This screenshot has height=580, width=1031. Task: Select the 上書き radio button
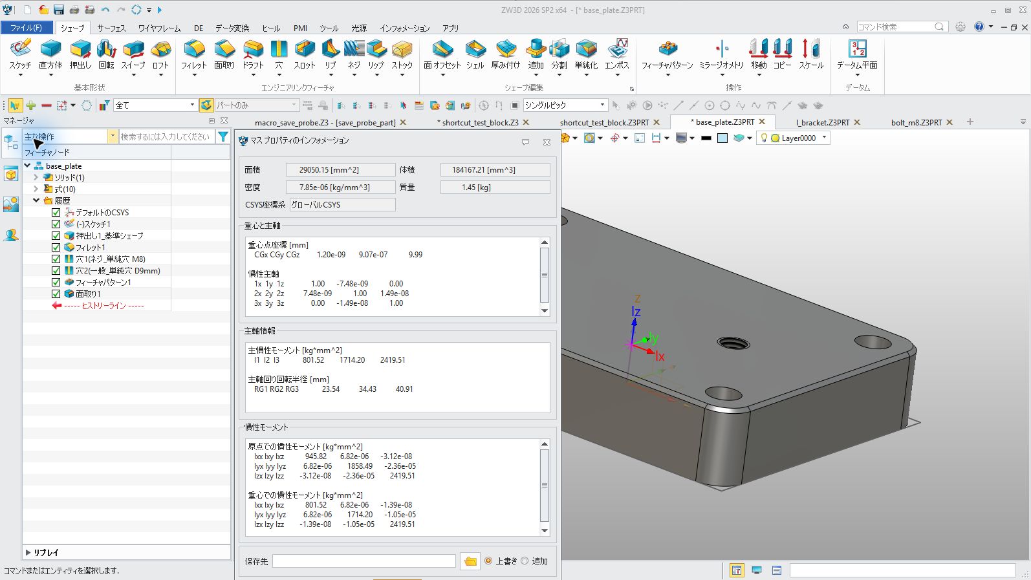(x=488, y=561)
